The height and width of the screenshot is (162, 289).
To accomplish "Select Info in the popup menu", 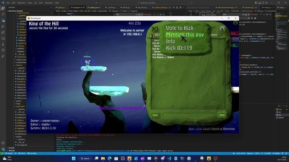I will (171, 41).
